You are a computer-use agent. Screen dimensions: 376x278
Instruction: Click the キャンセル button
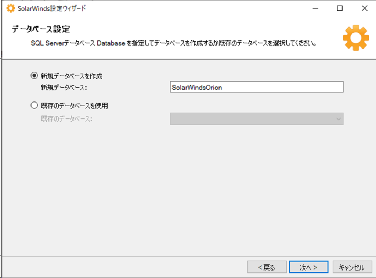tap(352, 267)
